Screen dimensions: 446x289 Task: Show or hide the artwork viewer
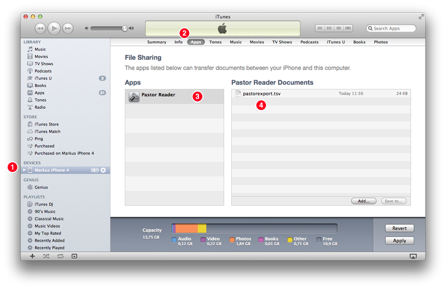click(x=74, y=256)
